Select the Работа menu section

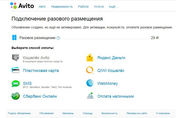tap(83, 7)
